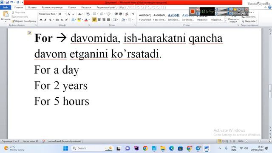
Task: Click the Cut (Вырезать) scissors option
Action: (18, 12)
